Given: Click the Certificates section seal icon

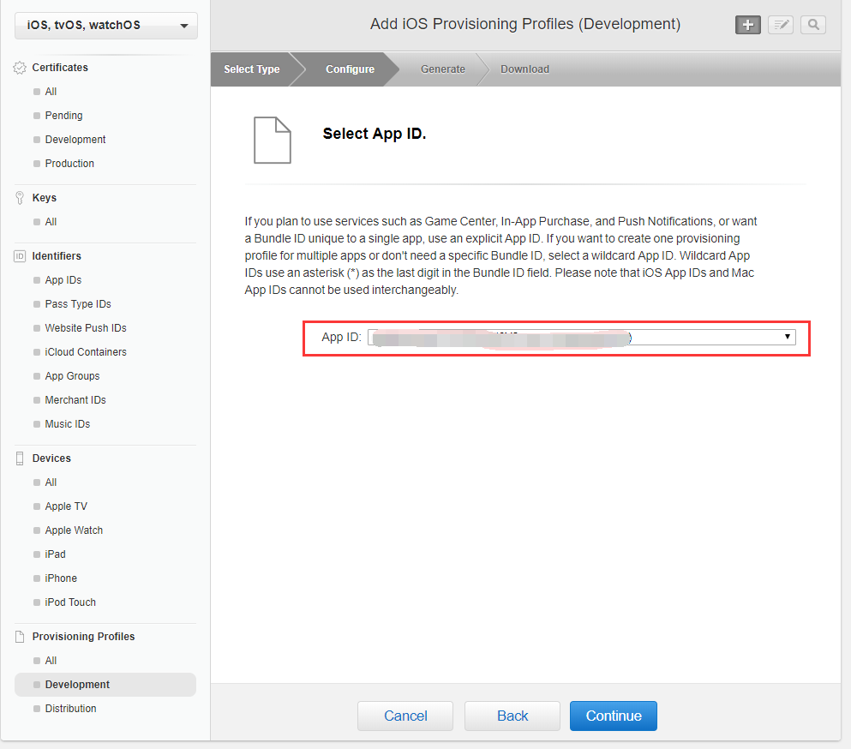Looking at the screenshot, I should click(21, 68).
